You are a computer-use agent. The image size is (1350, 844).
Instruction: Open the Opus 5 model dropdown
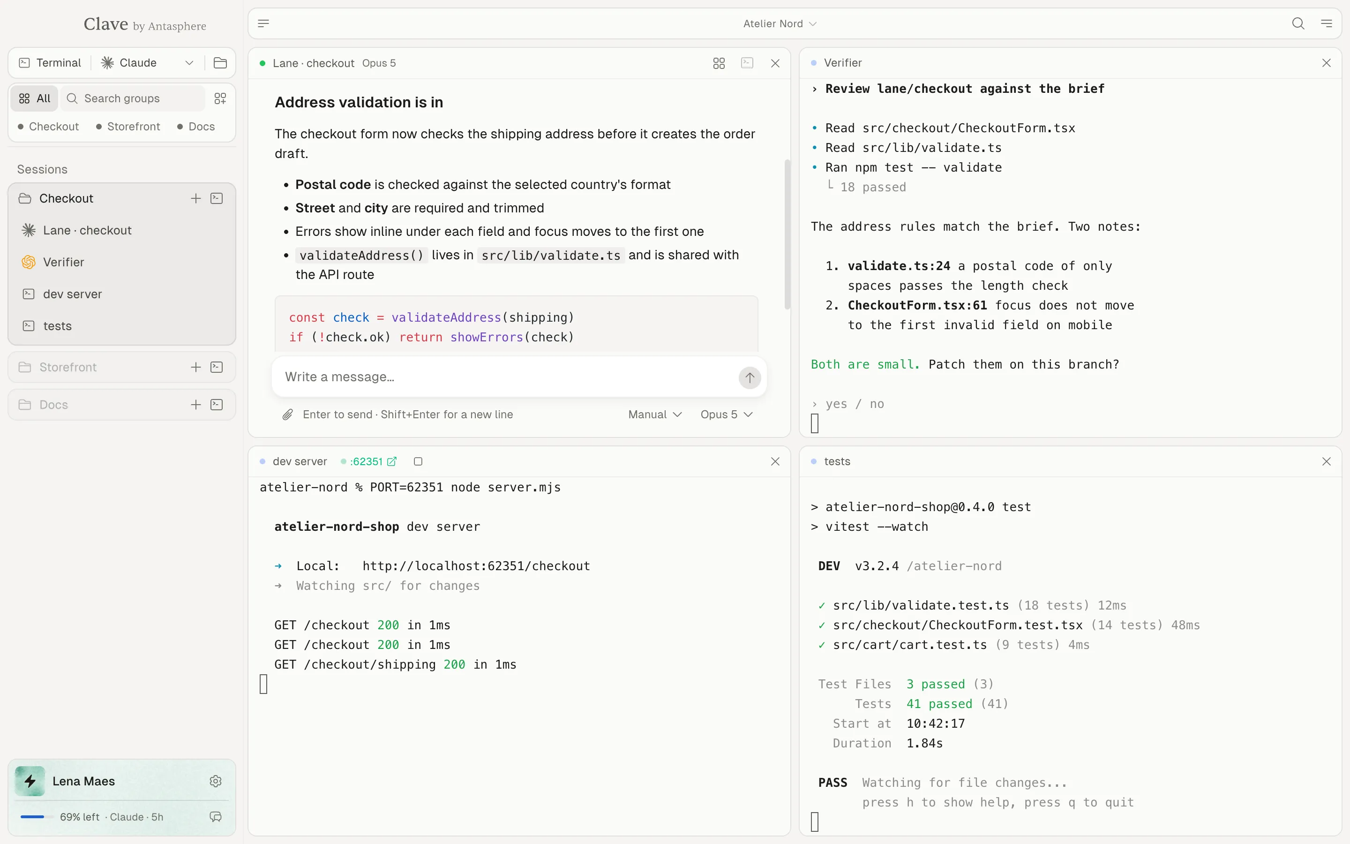(x=726, y=414)
